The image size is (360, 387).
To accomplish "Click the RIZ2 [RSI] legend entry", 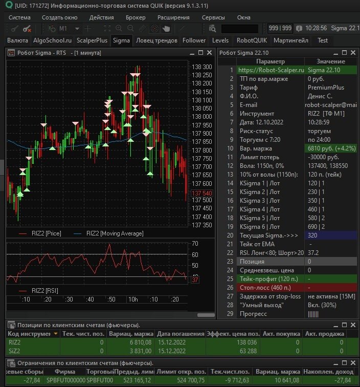I will point(39,291).
